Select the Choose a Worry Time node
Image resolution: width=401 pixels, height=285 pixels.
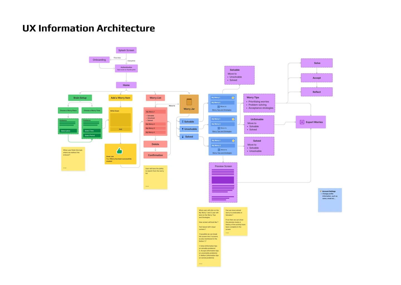pyautogui.click(x=92, y=110)
